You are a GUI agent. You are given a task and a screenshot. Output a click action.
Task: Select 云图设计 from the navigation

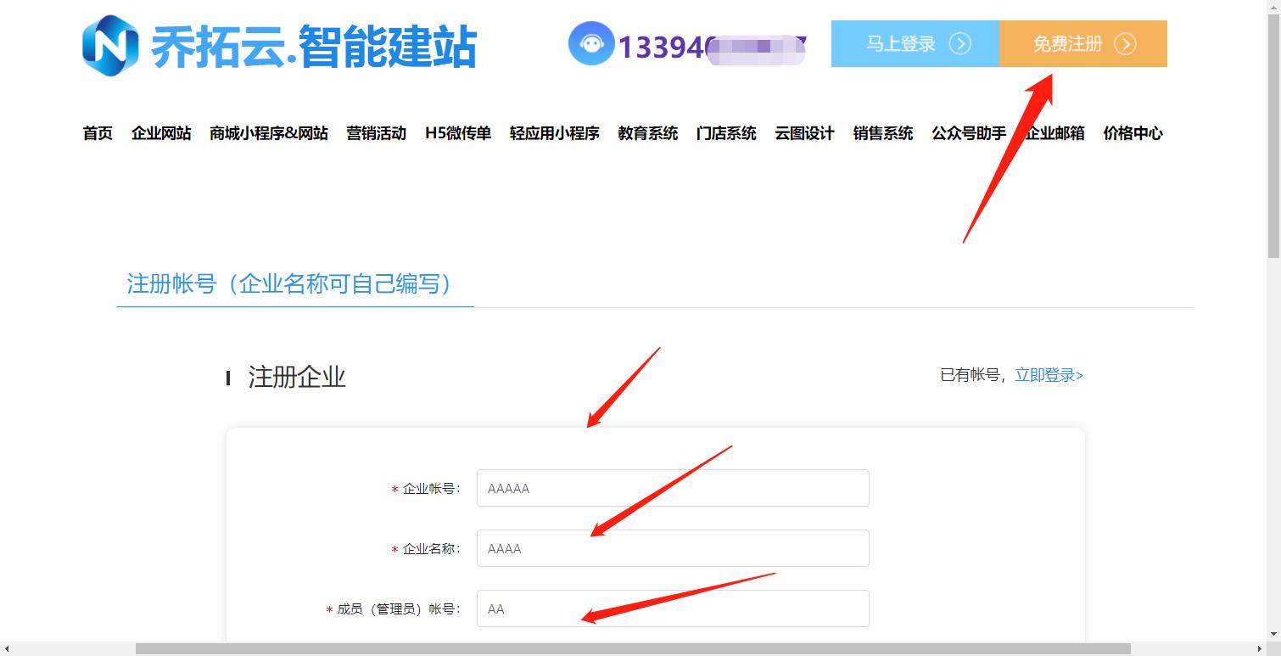point(804,132)
